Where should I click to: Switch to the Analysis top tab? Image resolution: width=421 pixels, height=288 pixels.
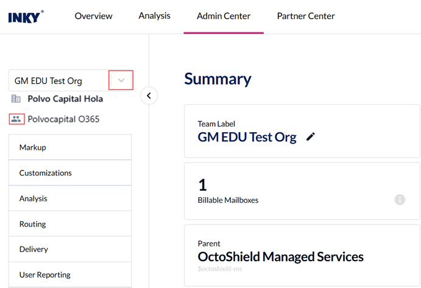(x=154, y=16)
